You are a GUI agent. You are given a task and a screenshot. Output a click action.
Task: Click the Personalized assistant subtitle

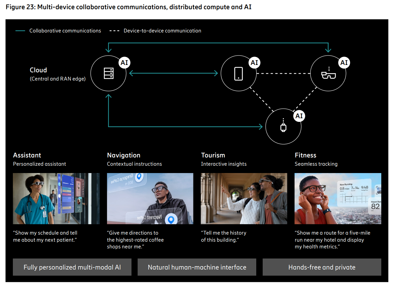[40, 164]
